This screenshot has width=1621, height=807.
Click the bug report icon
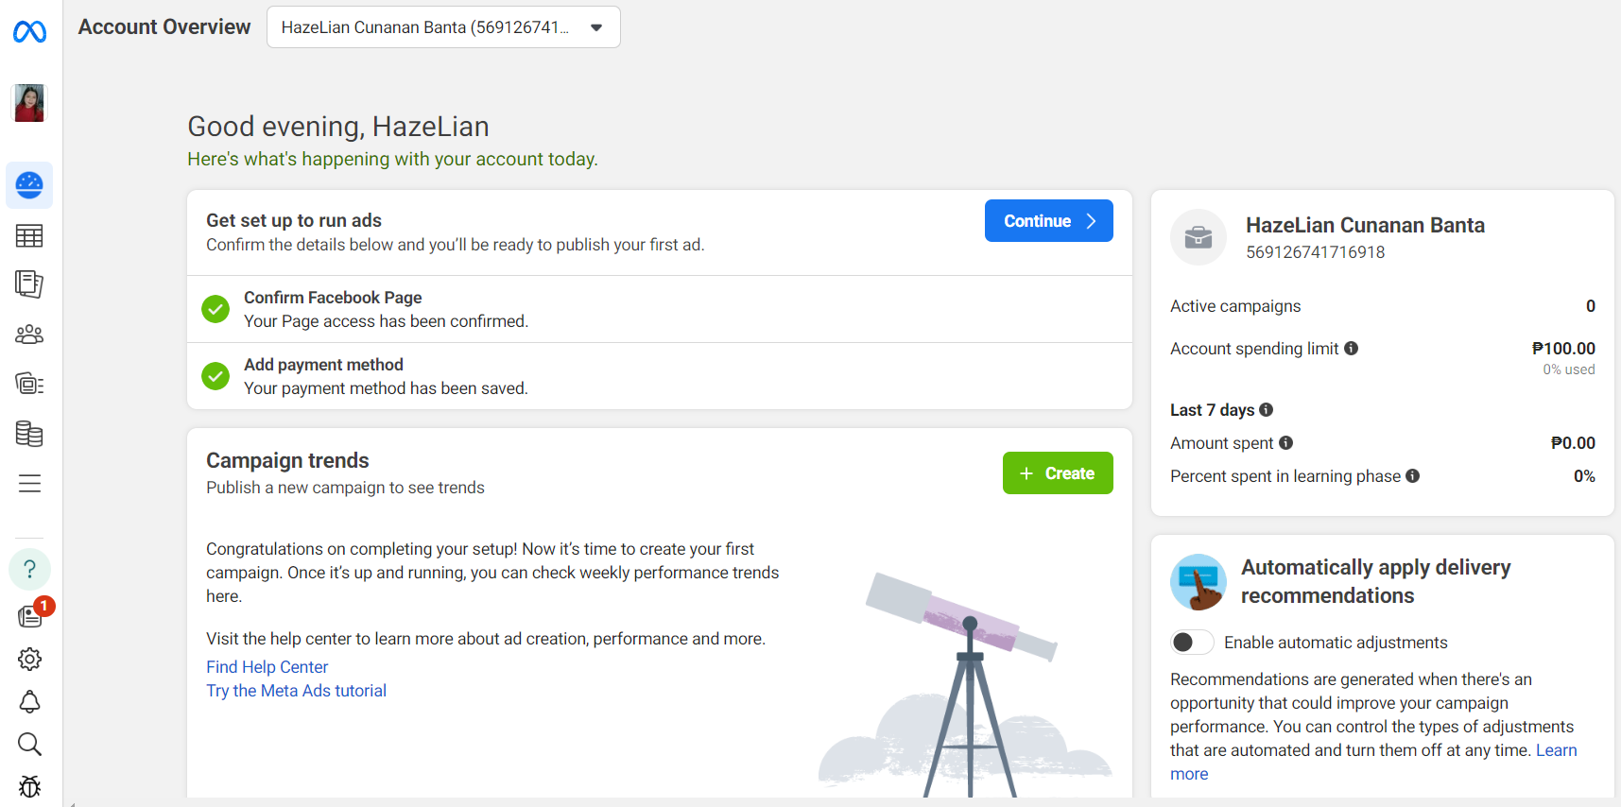pyautogui.click(x=29, y=786)
